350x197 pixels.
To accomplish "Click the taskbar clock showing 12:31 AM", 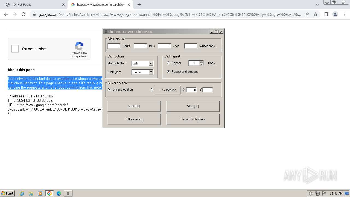I will point(336,193).
